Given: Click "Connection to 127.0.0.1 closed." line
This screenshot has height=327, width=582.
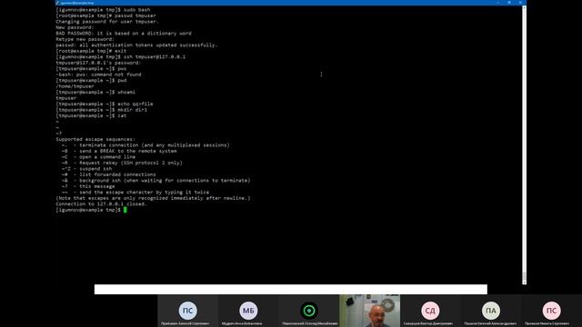Looking at the screenshot, I should [x=101, y=203].
